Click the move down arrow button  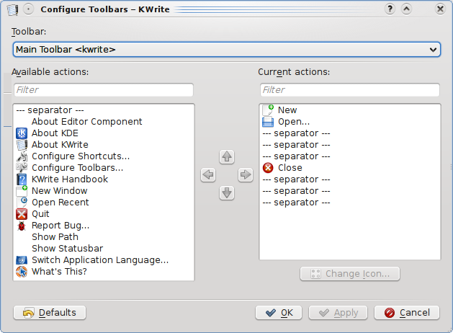(227, 192)
